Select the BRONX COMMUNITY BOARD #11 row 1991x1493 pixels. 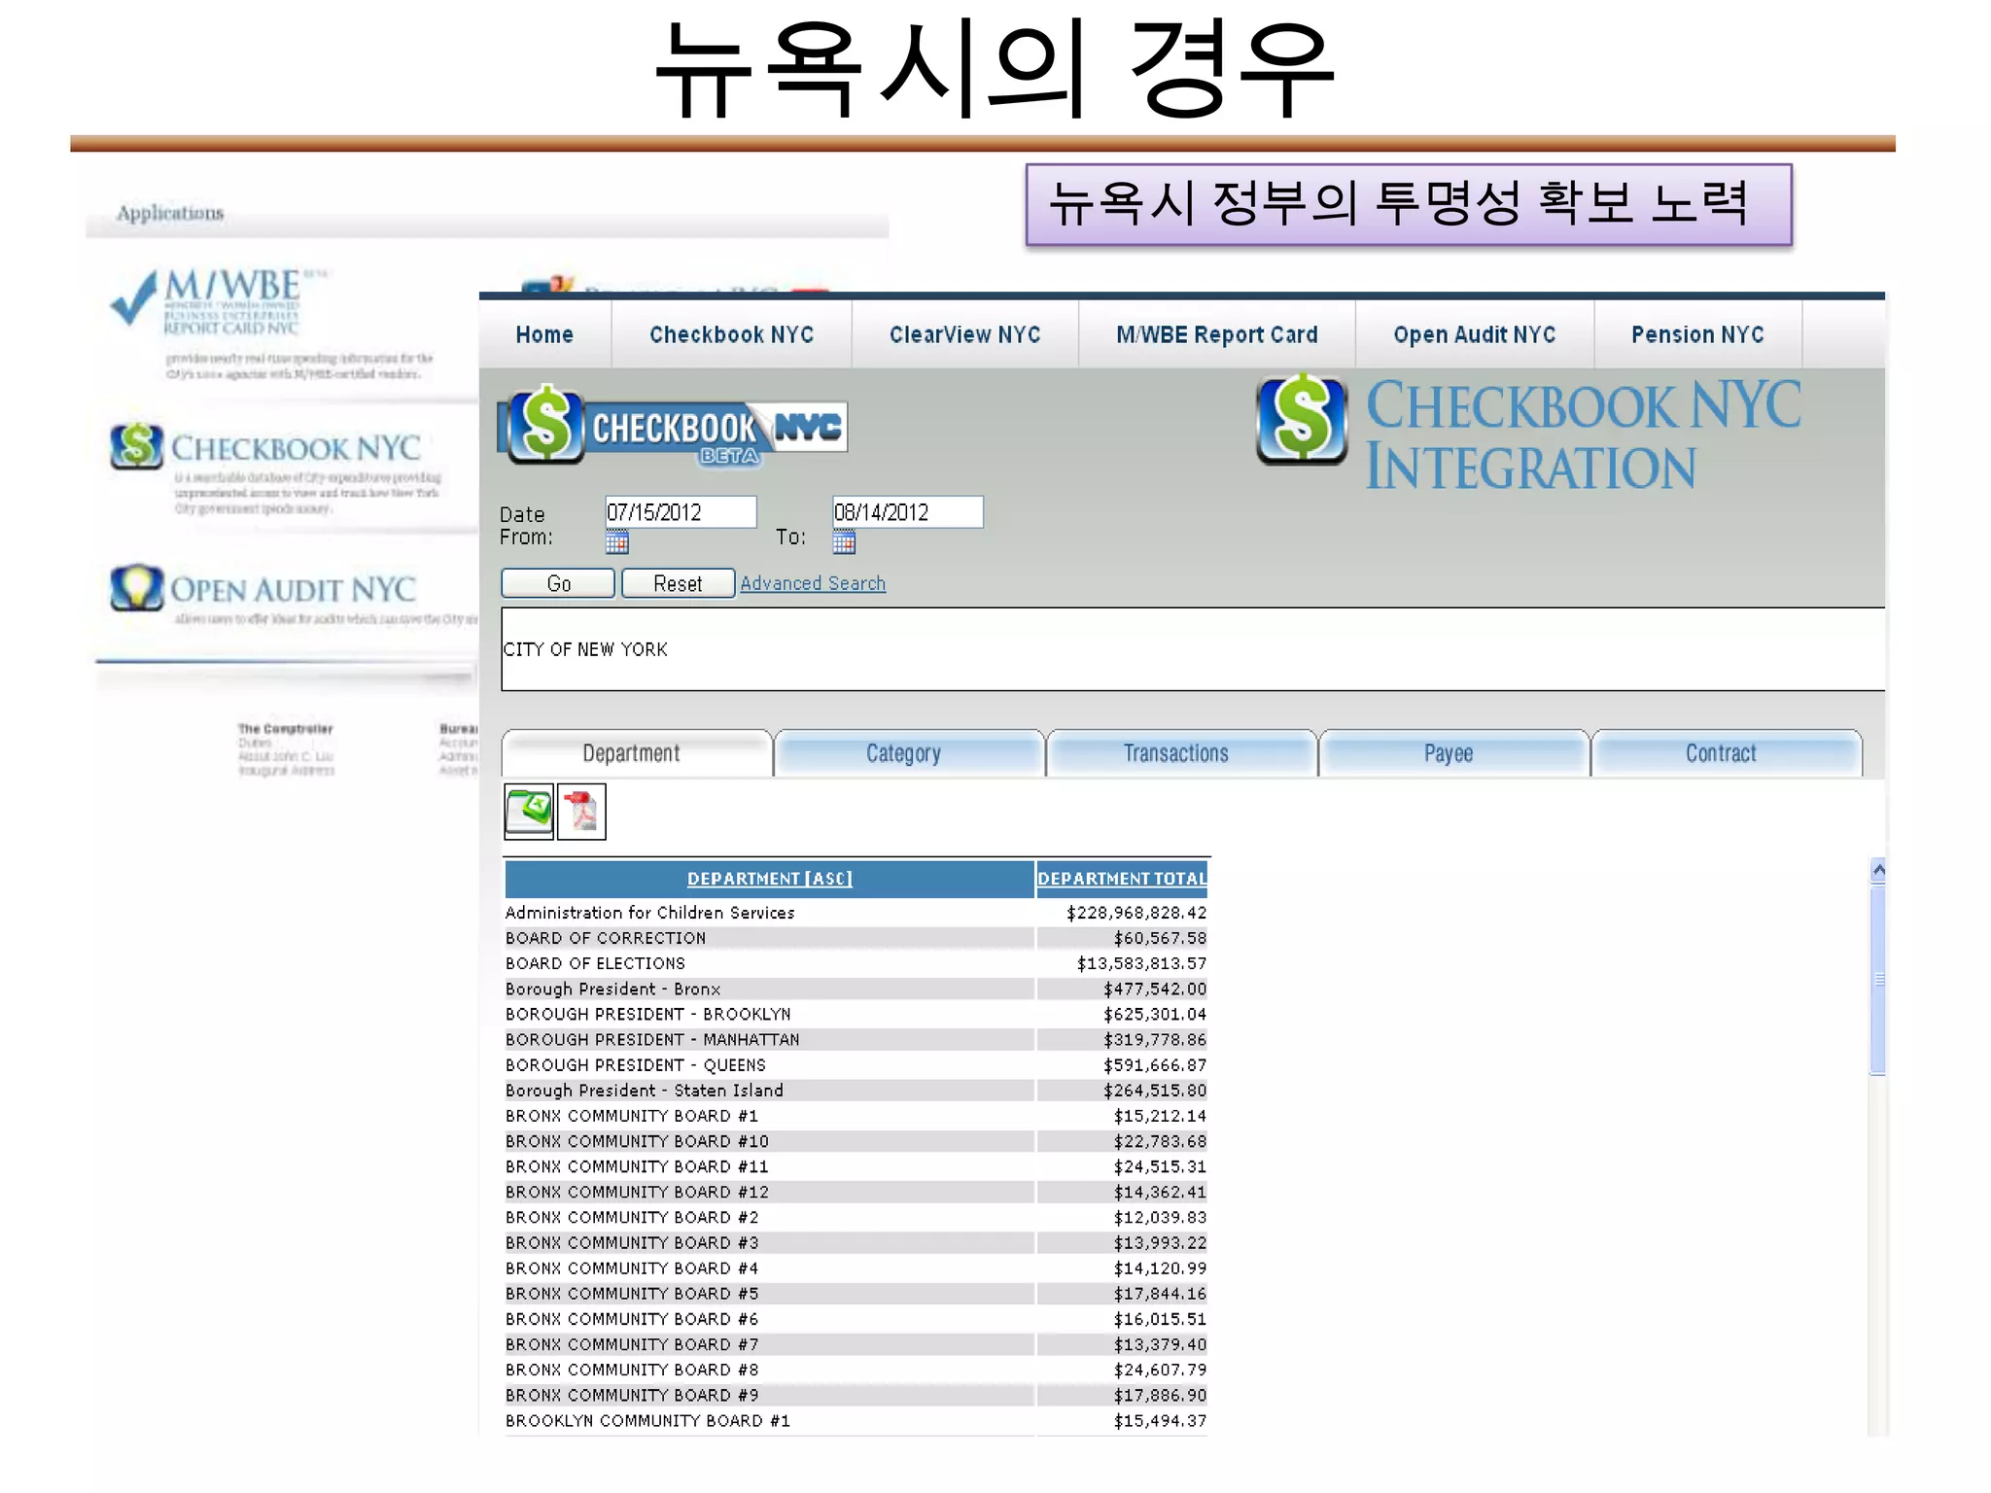[x=856, y=1166]
